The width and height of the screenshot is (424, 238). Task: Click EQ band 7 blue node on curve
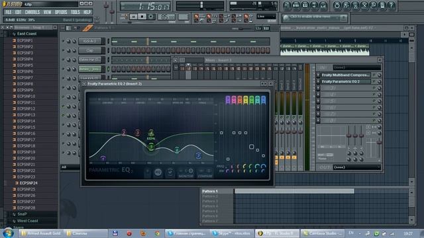pos(198,155)
